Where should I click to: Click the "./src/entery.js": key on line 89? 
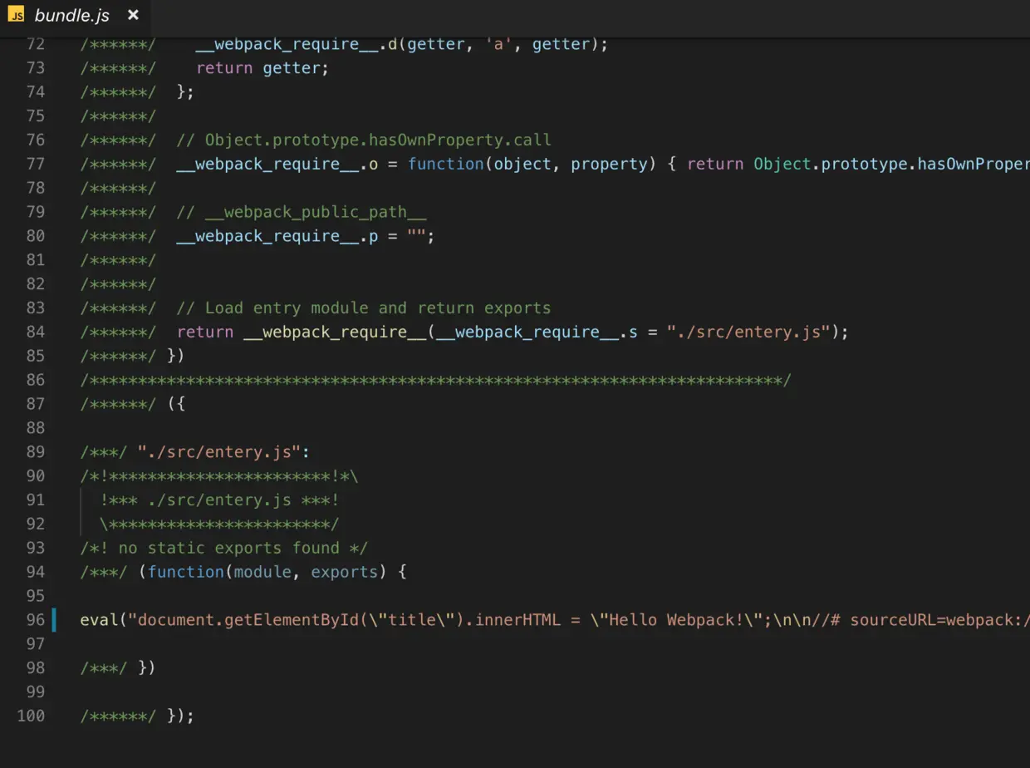[223, 452]
